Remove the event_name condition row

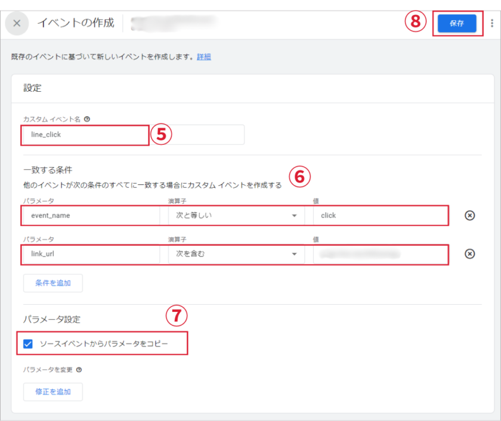469,215
